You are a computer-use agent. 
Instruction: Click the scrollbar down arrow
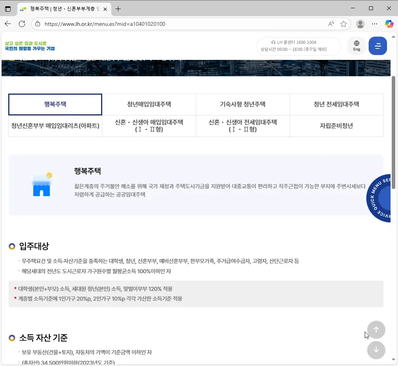tap(393, 359)
